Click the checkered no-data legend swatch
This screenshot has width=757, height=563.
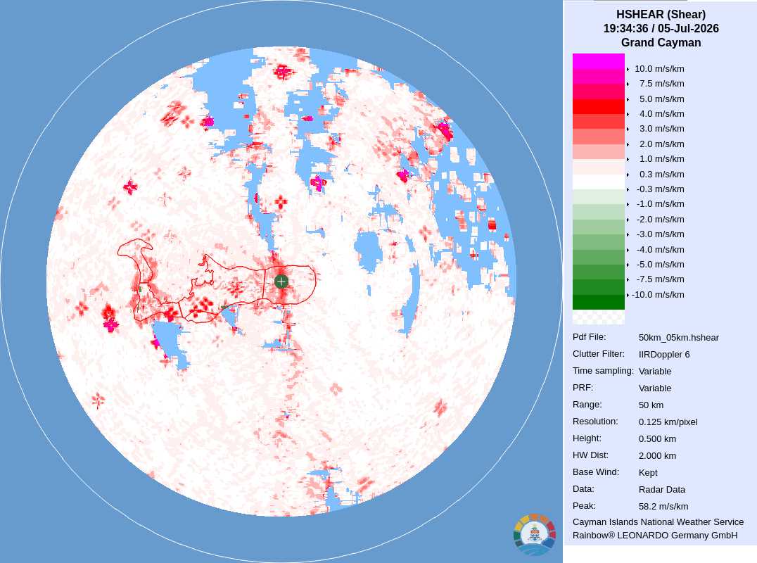click(599, 317)
